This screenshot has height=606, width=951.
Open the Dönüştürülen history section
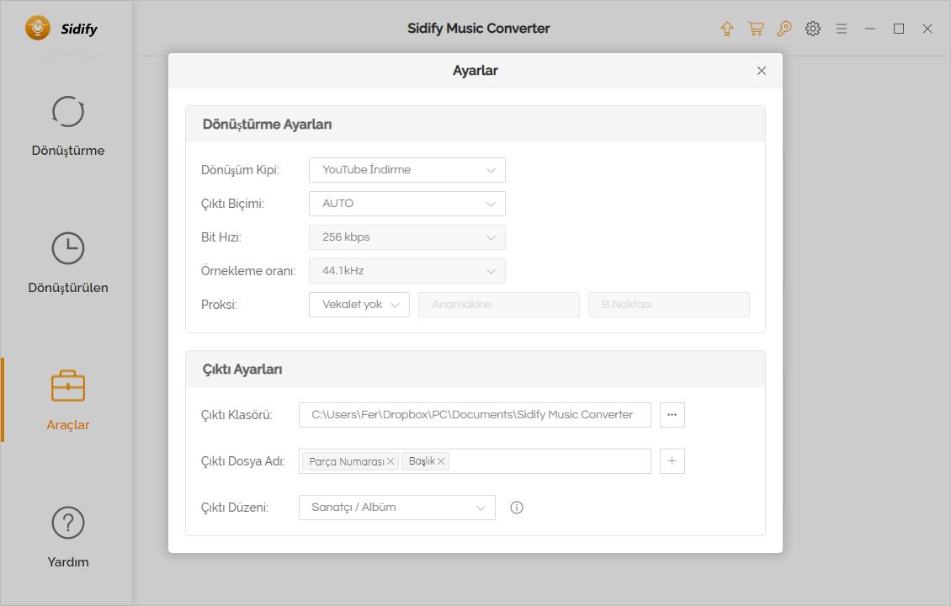68,263
